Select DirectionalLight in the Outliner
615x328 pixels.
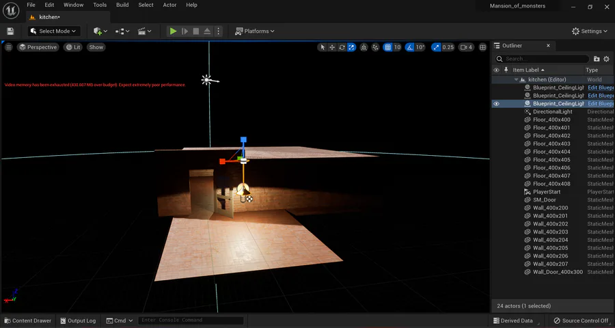pyautogui.click(x=553, y=112)
